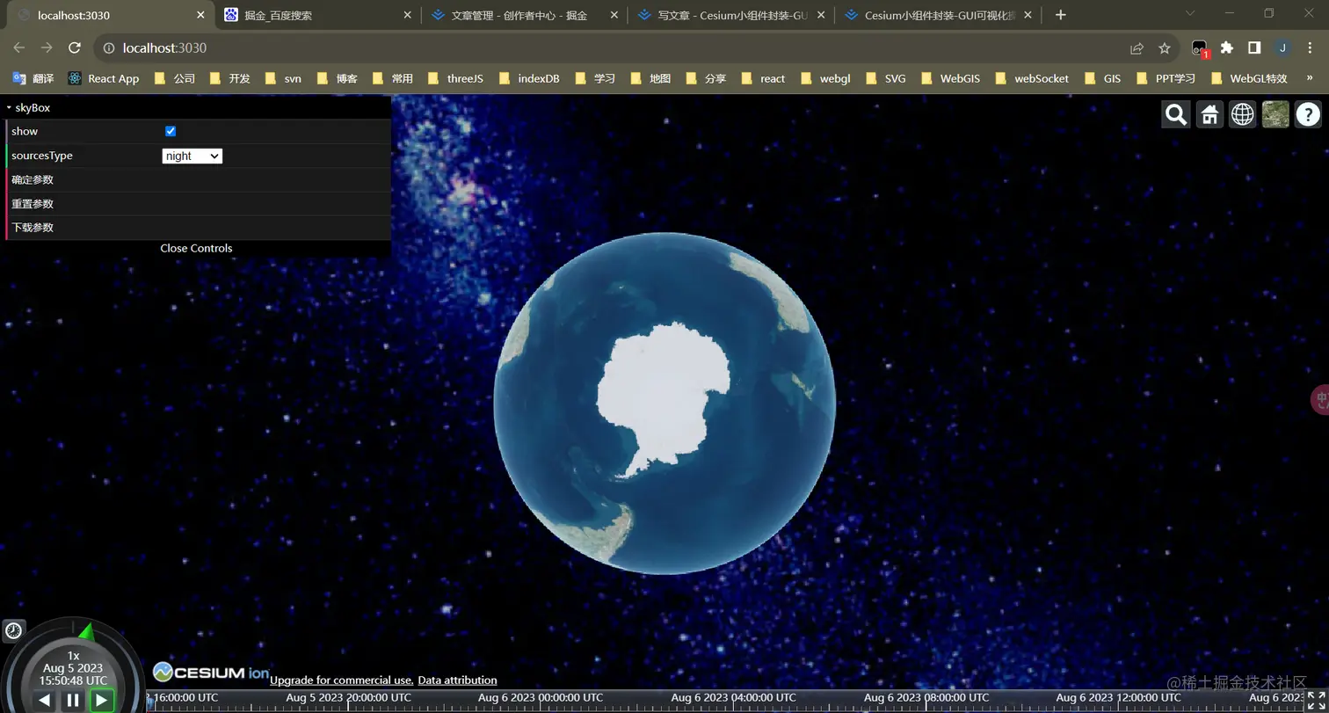Open Cesium navigation help

pyautogui.click(x=1309, y=114)
